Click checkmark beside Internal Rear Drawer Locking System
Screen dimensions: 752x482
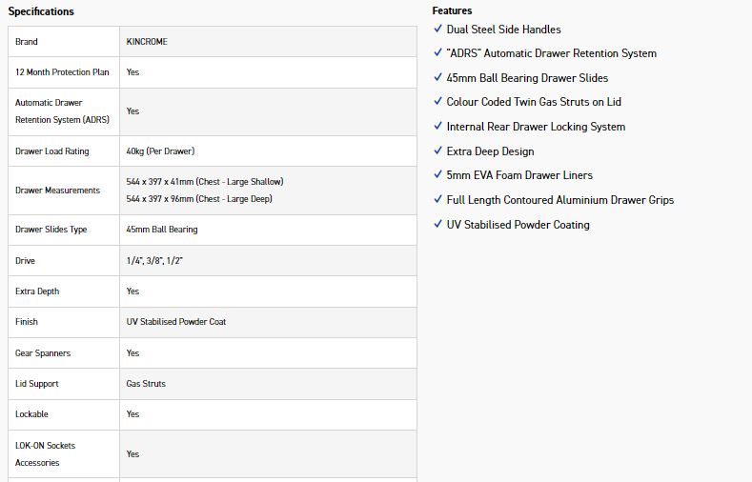(437, 127)
